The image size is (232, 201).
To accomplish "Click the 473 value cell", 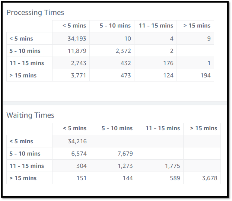I will click(x=125, y=75).
